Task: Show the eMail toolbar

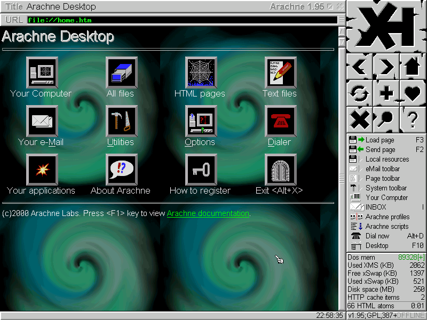Action: point(386,169)
